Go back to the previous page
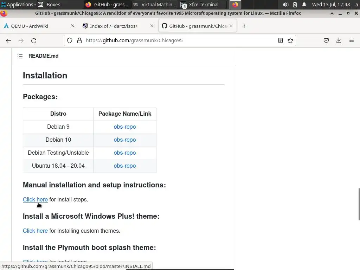This screenshot has width=360, height=270. click(8, 41)
